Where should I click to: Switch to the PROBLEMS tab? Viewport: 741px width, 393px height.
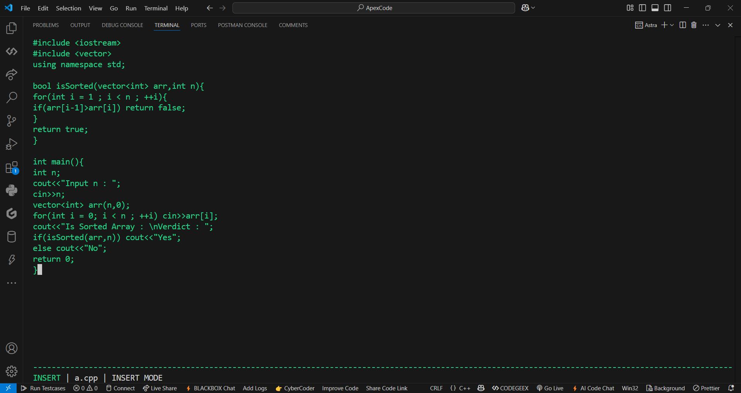click(x=46, y=25)
